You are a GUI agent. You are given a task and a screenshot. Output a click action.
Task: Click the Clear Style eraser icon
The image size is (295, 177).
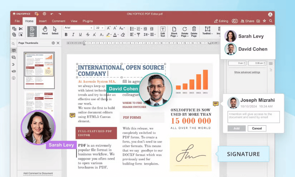123,35
